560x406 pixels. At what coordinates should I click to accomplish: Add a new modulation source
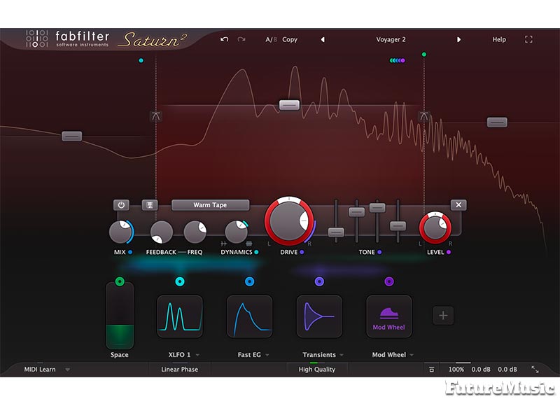coord(443,315)
